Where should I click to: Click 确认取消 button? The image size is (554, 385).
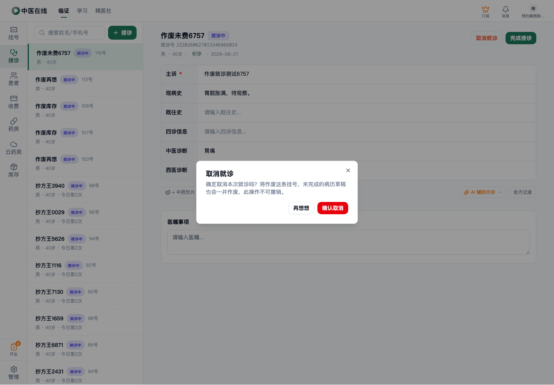tap(333, 208)
